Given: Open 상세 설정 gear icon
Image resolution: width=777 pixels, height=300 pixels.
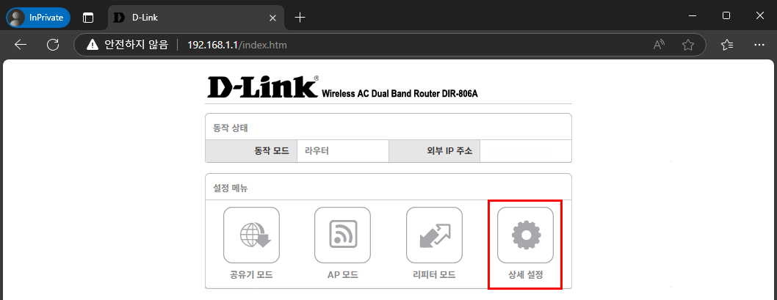Looking at the screenshot, I should pos(525,235).
